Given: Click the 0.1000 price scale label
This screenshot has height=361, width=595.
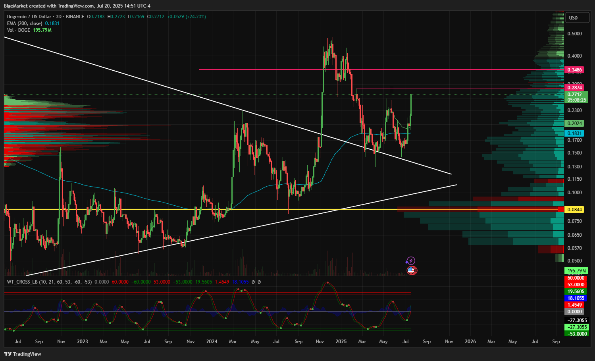Looking at the screenshot, I should pyautogui.click(x=574, y=193).
